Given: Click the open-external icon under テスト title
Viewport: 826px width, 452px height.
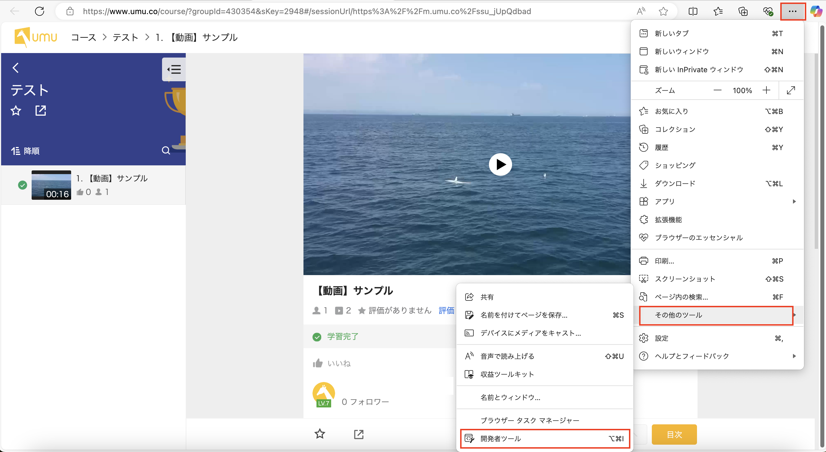Looking at the screenshot, I should coord(41,111).
